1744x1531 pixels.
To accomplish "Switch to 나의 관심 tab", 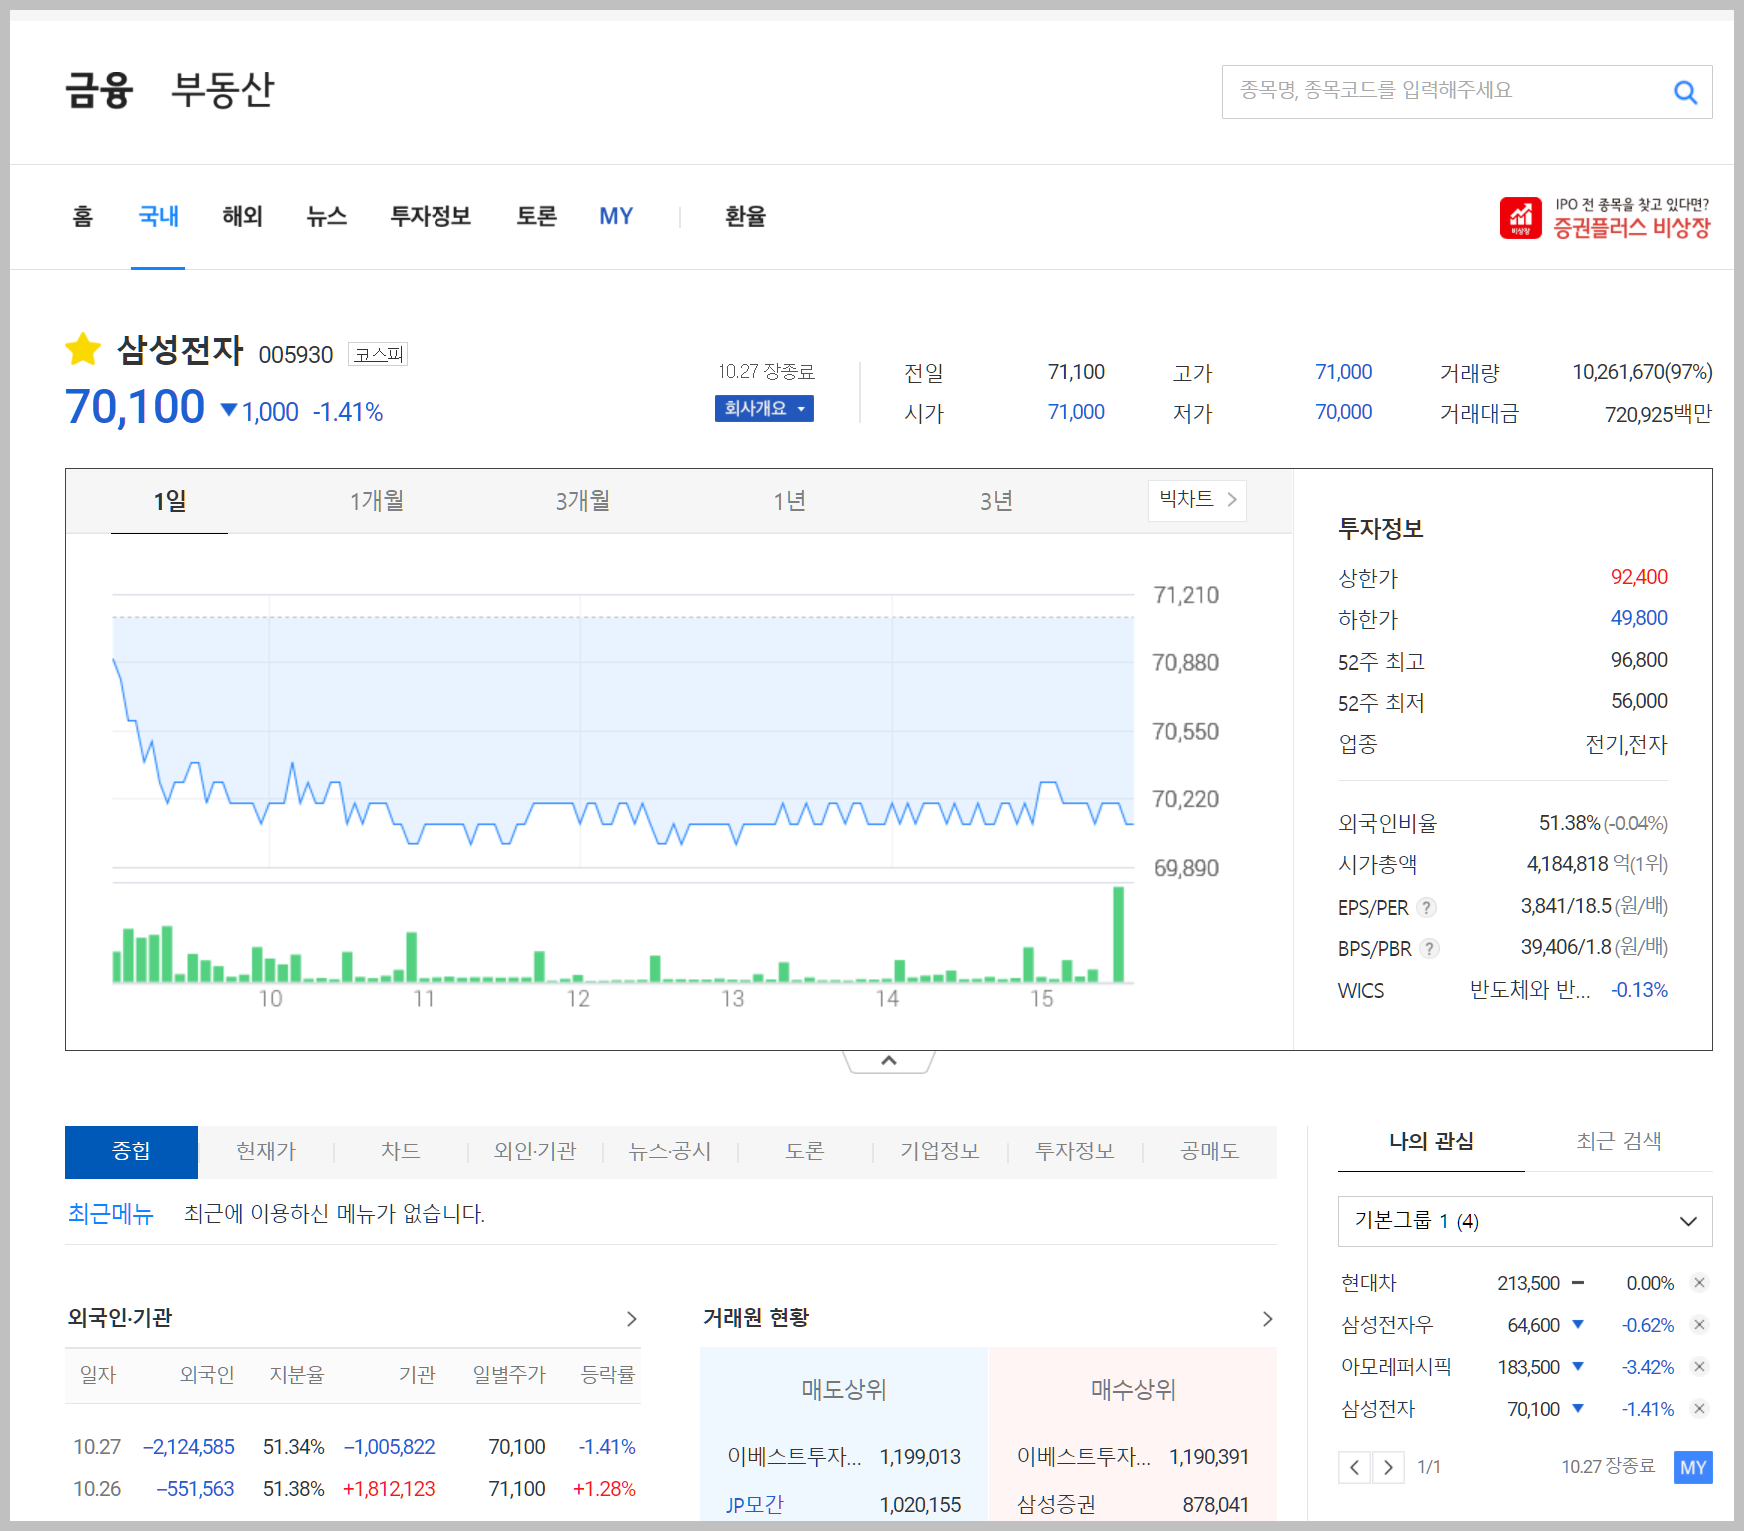I will pos(1431,1142).
